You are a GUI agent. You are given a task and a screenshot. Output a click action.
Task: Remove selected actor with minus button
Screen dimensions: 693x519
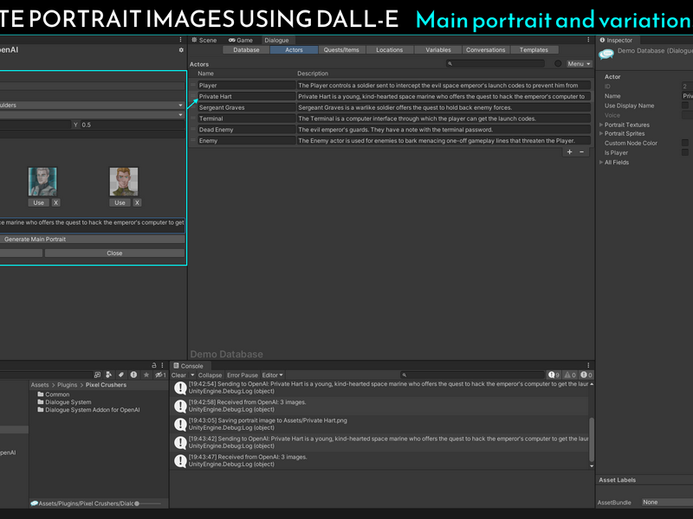(581, 152)
